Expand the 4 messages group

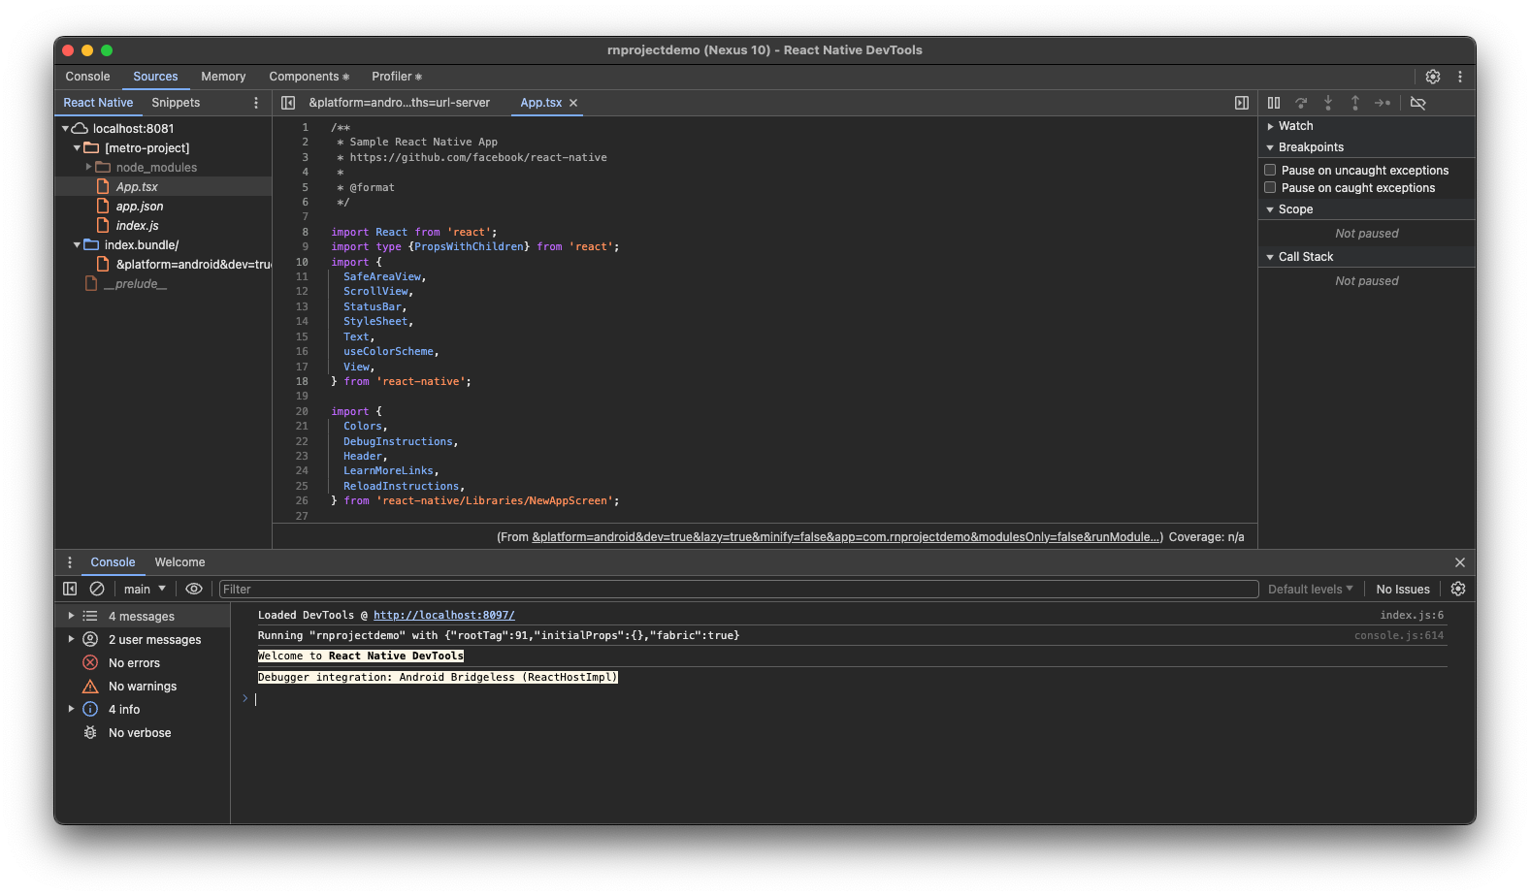[x=71, y=616]
